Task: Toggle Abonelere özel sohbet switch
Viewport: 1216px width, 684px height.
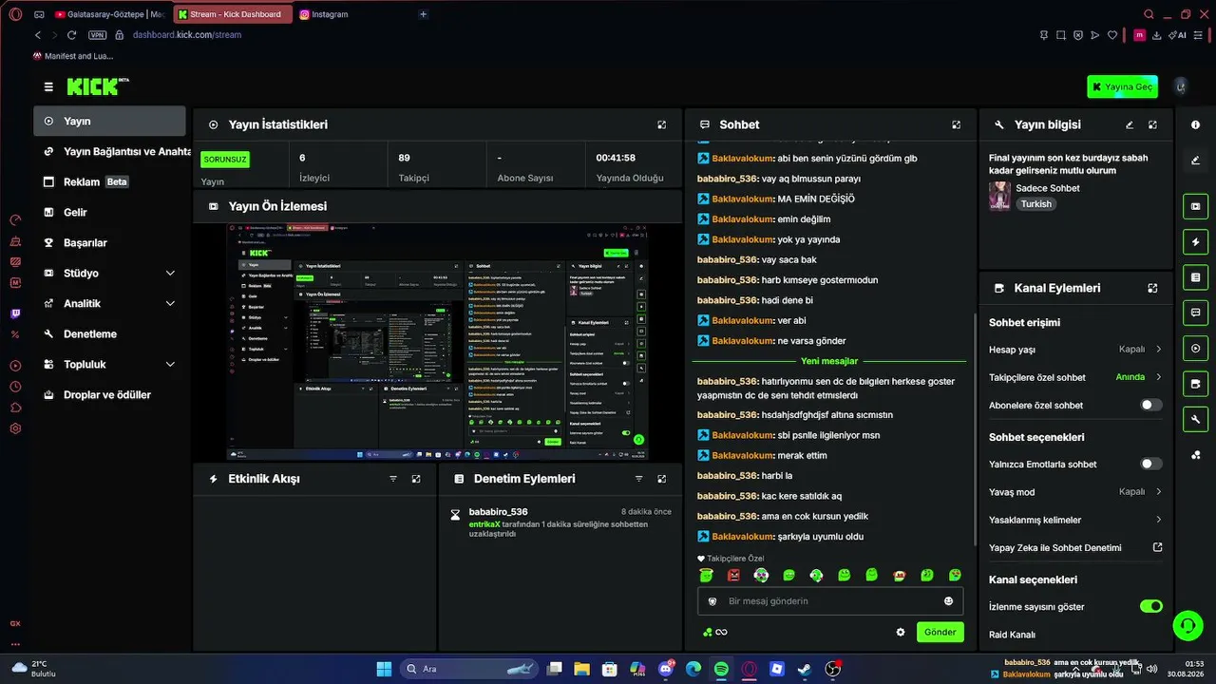Action: (1151, 405)
